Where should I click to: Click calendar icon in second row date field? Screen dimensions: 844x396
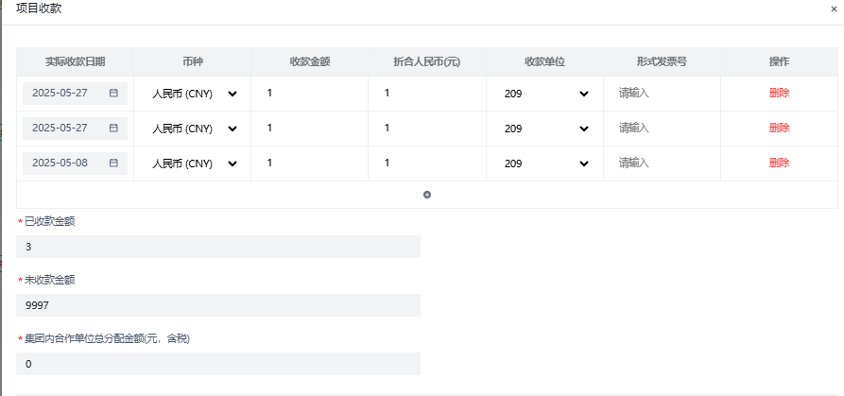pyautogui.click(x=113, y=128)
